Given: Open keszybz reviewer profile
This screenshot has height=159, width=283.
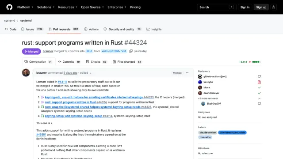Looking at the screenshot, I should tap(208, 82).
